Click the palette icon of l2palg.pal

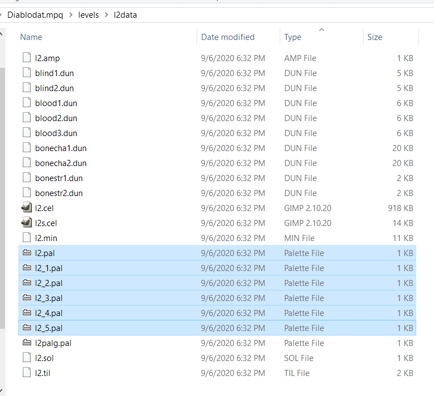pos(27,342)
